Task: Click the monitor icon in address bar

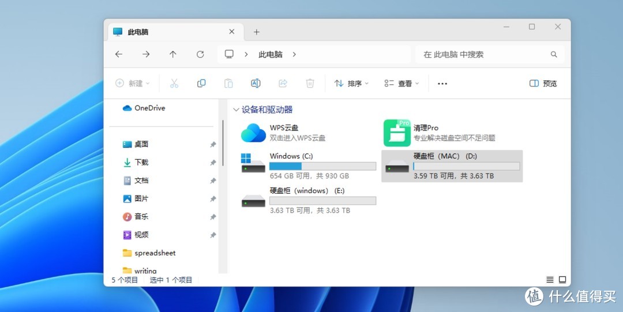Action: (x=229, y=54)
